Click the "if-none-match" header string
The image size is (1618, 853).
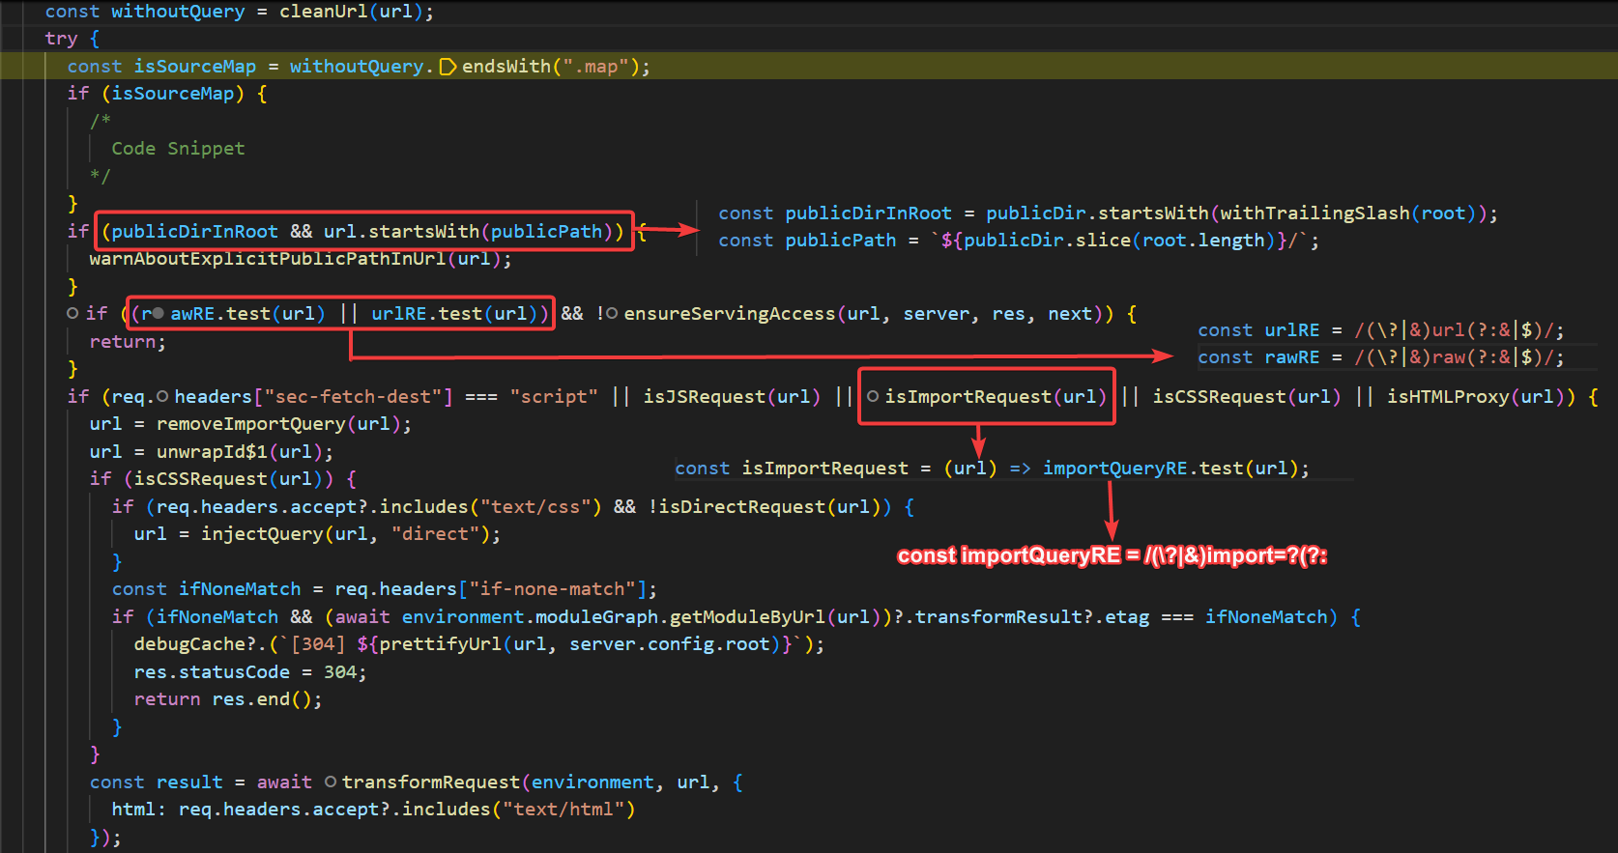[x=552, y=589]
